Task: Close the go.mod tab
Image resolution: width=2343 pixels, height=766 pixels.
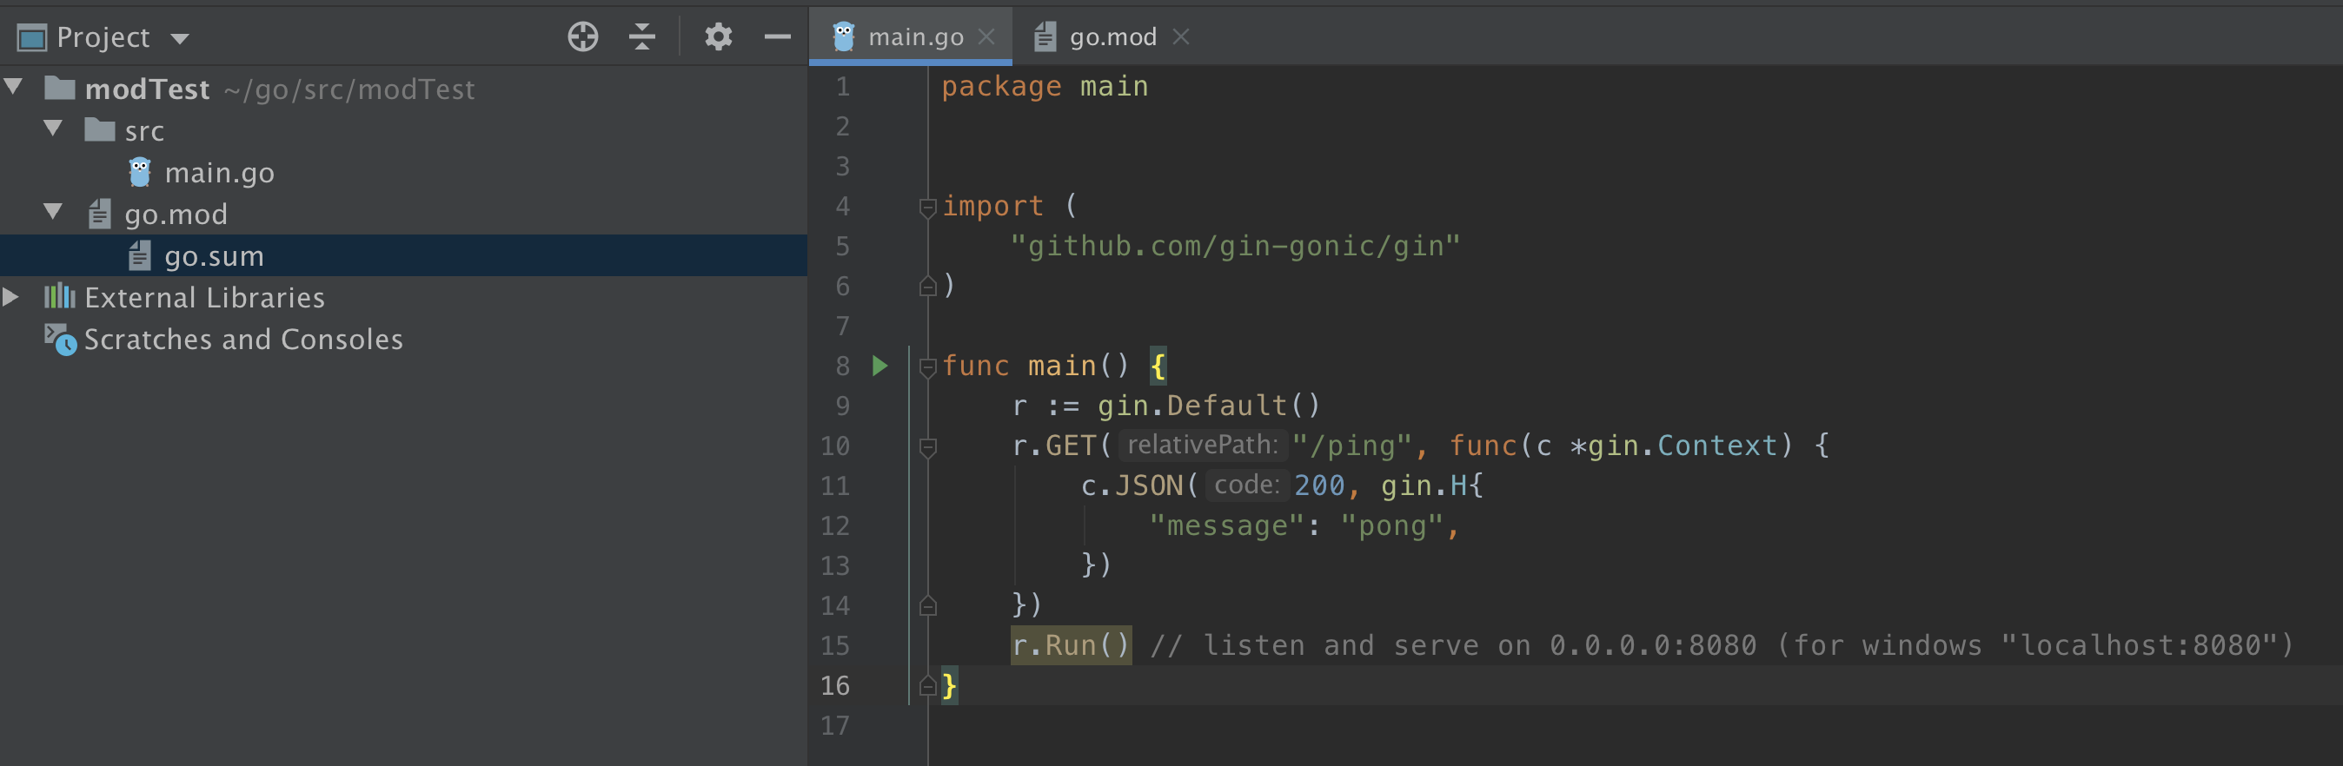Action: (x=1180, y=37)
